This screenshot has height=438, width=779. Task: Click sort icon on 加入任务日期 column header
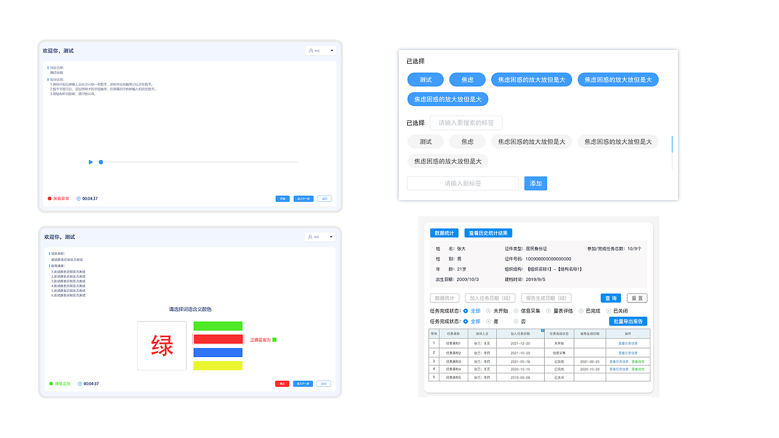(542, 330)
